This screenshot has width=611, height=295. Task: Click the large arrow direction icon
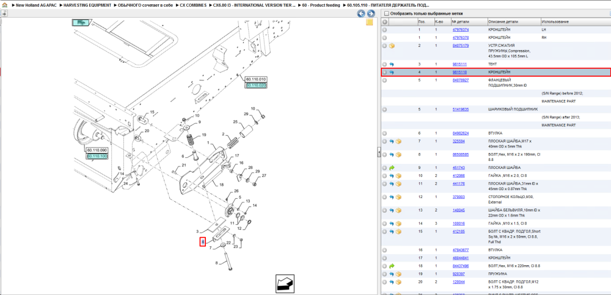285,284
